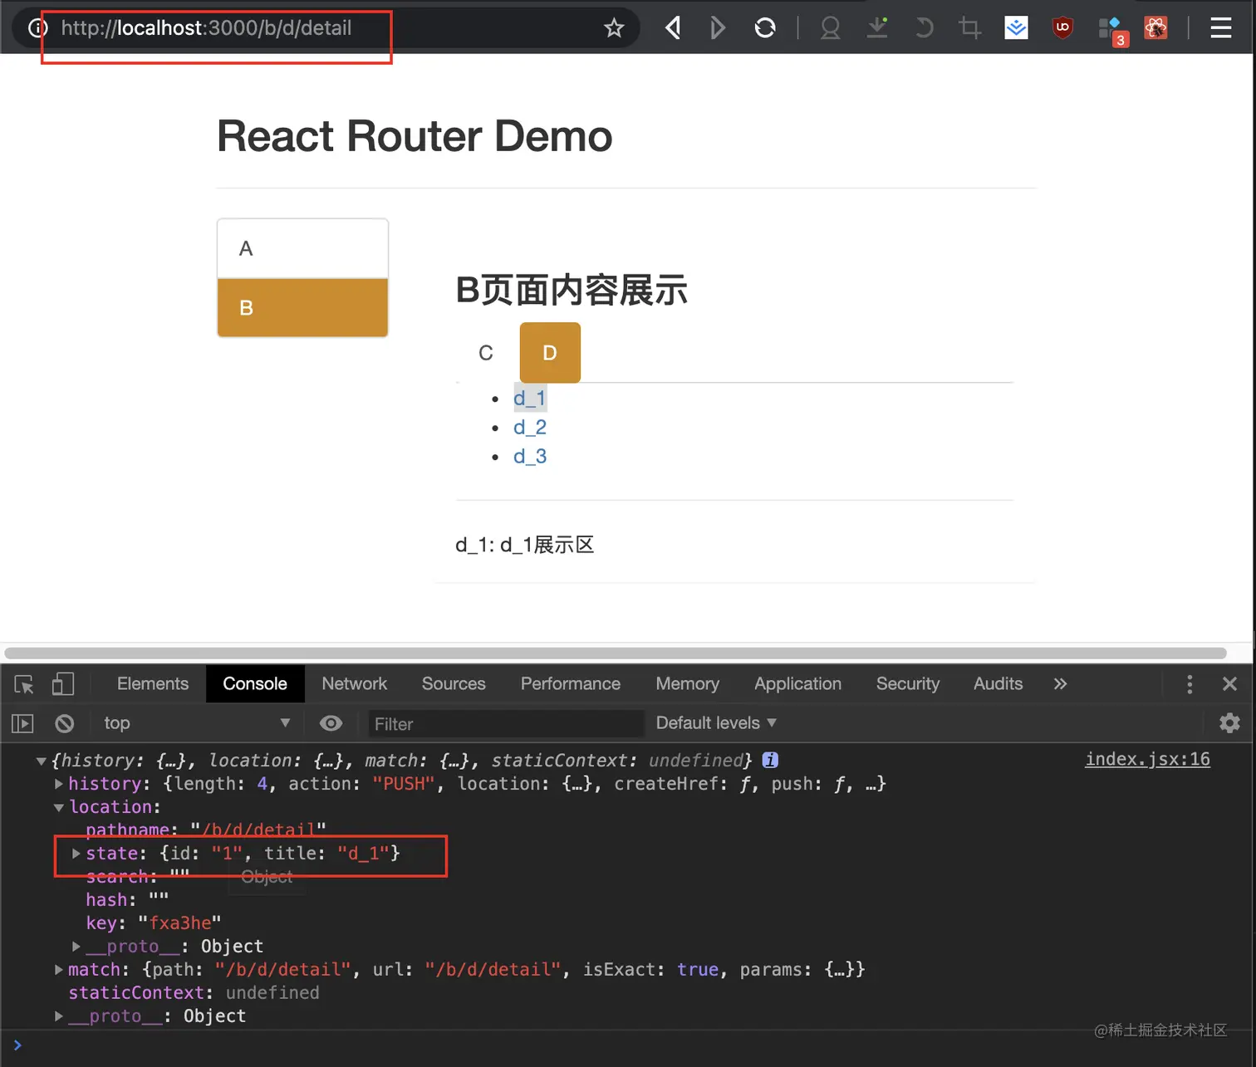Click the horizontal page scrollbar
Image resolution: width=1256 pixels, height=1067 pixels.
pos(616,653)
